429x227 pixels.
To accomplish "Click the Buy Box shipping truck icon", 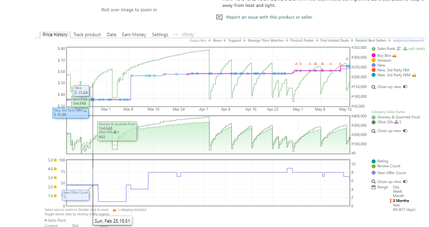I will 395,55.
